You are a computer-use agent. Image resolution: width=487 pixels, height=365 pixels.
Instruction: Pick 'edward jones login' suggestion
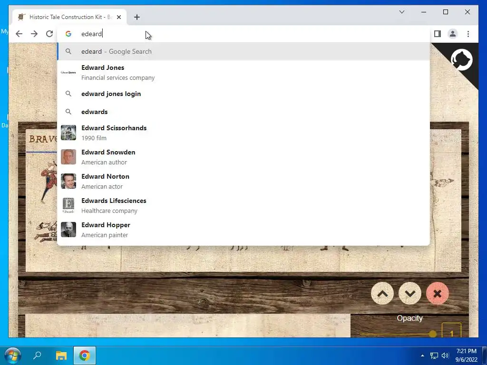(243, 94)
